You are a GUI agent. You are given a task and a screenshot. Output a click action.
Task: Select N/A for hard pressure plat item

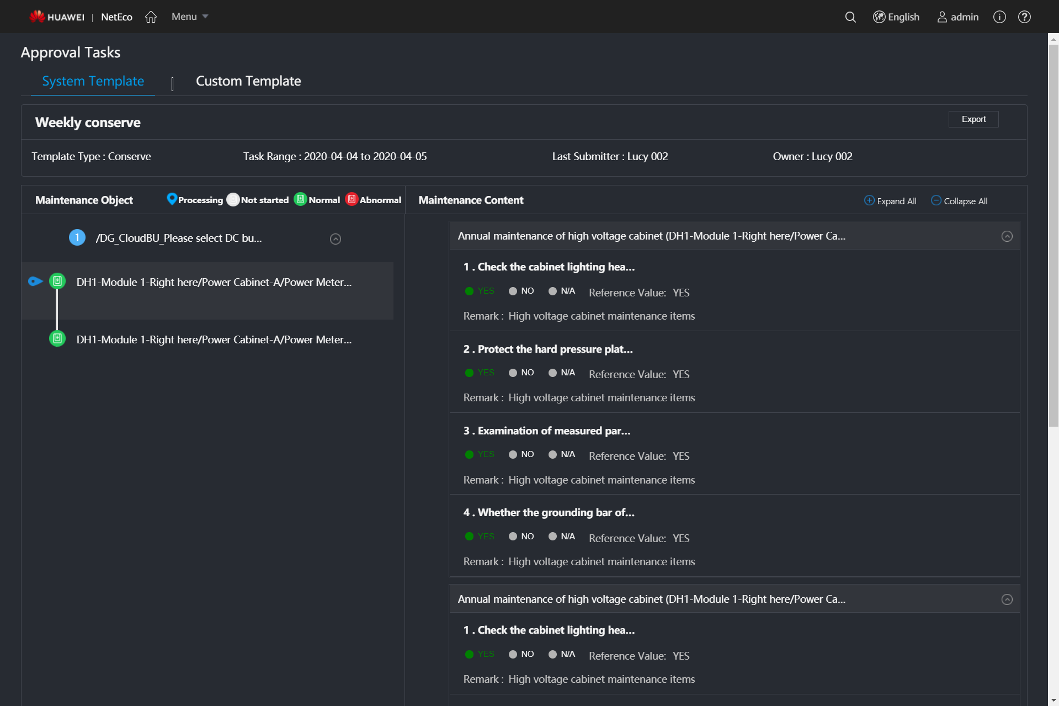coord(553,373)
